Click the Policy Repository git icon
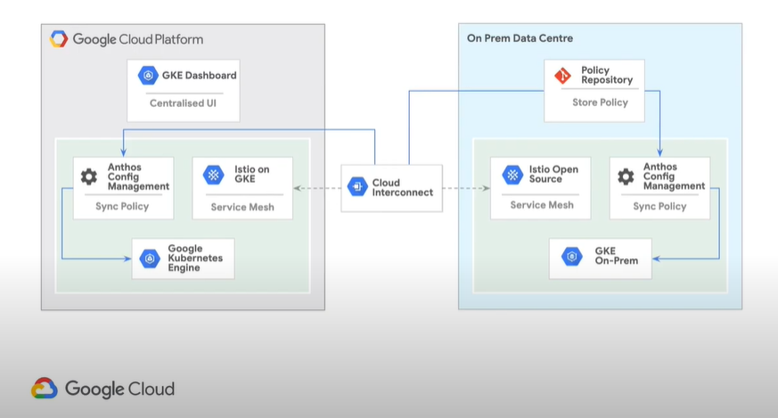Image resolution: width=778 pixels, height=418 pixels. 562,76
